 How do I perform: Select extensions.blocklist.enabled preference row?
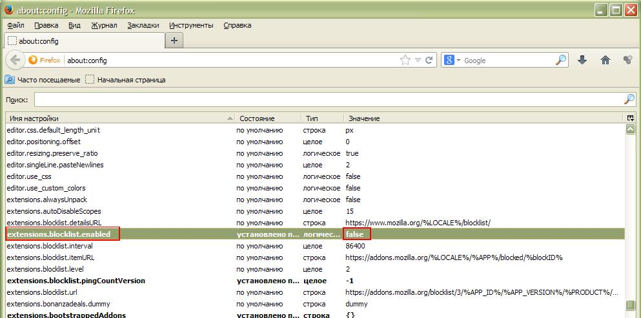coord(315,234)
